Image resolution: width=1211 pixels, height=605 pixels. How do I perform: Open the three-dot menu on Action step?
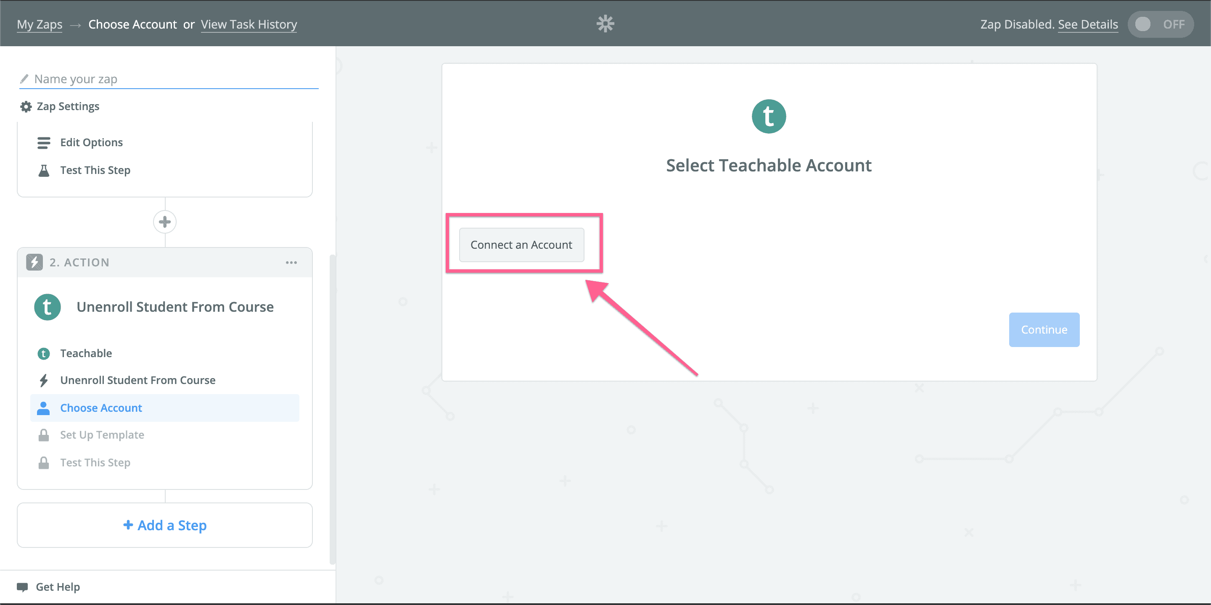tap(291, 263)
